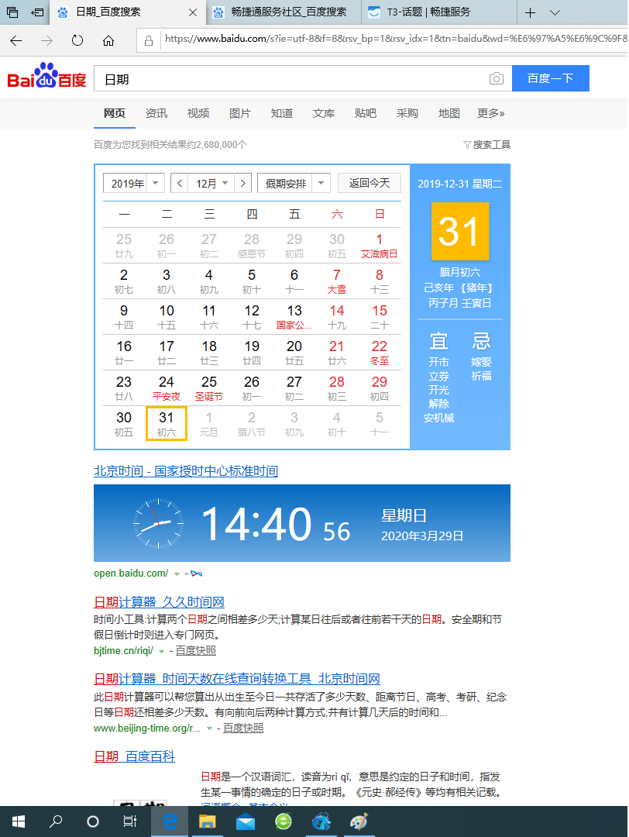
Task: Click the browser address bar URL
Action: pyautogui.click(x=395, y=39)
